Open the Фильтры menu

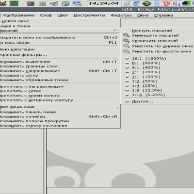(121, 16)
